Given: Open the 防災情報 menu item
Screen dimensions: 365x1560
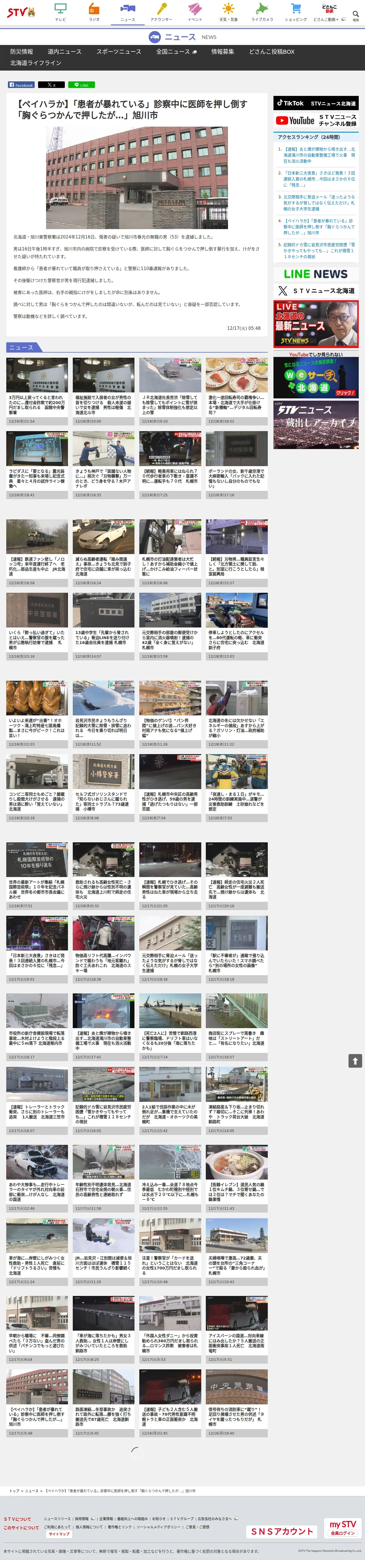Looking at the screenshot, I should [22, 52].
